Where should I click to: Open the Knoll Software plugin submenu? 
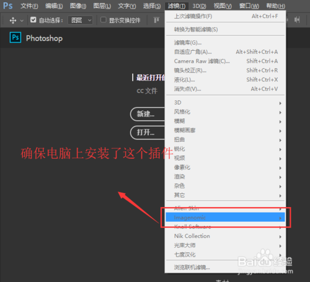[x=226, y=227]
